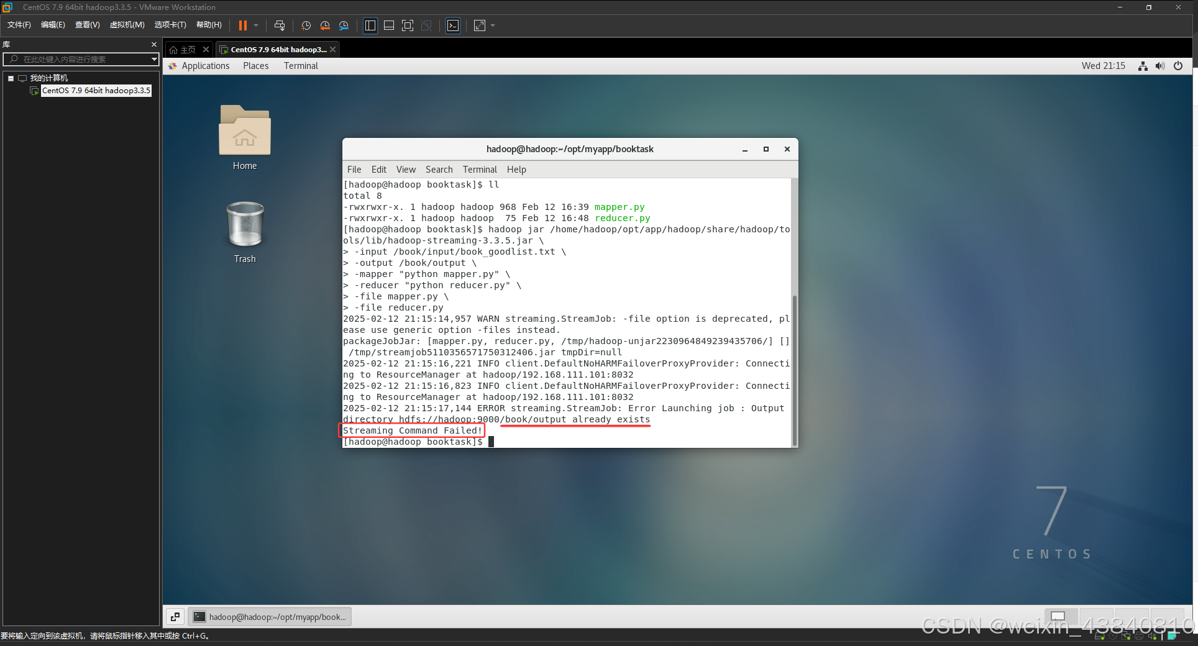Image resolution: width=1198 pixels, height=646 pixels.
Task: Toggle the console view icon
Action: [453, 25]
